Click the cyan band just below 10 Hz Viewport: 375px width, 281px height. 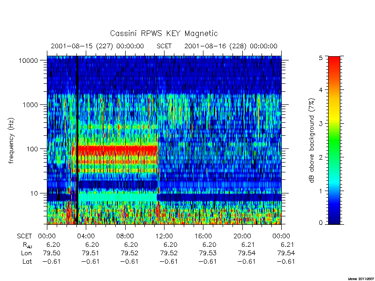pyautogui.click(x=118, y=197)
